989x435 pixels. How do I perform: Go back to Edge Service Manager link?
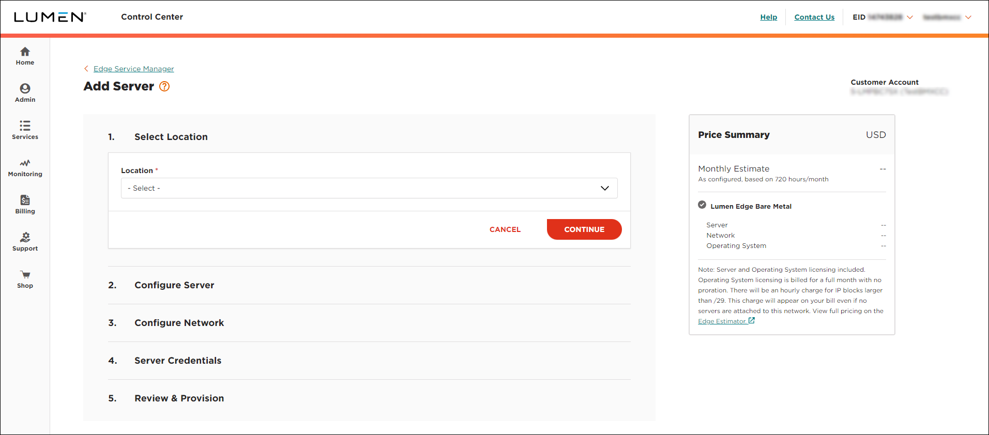[134, 69]
